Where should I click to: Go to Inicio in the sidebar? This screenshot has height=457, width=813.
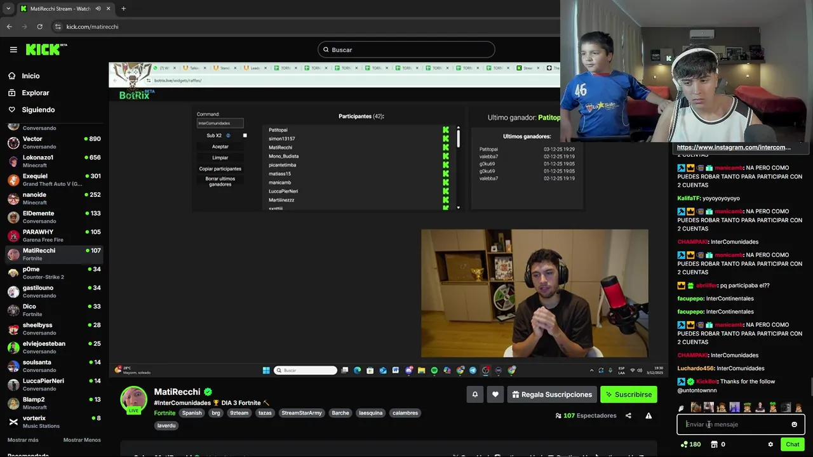coord(30,76)
